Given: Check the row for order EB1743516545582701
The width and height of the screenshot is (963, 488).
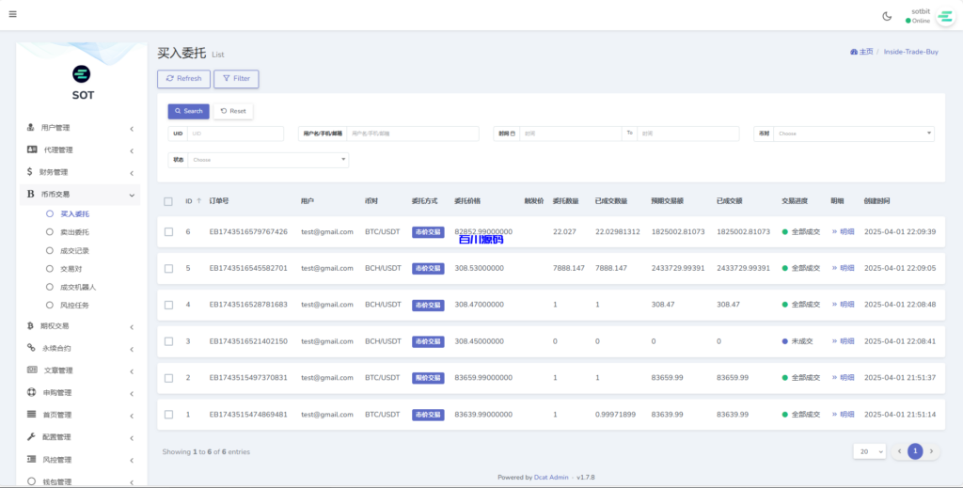Looking at the screenshot, I should point(168,268).
